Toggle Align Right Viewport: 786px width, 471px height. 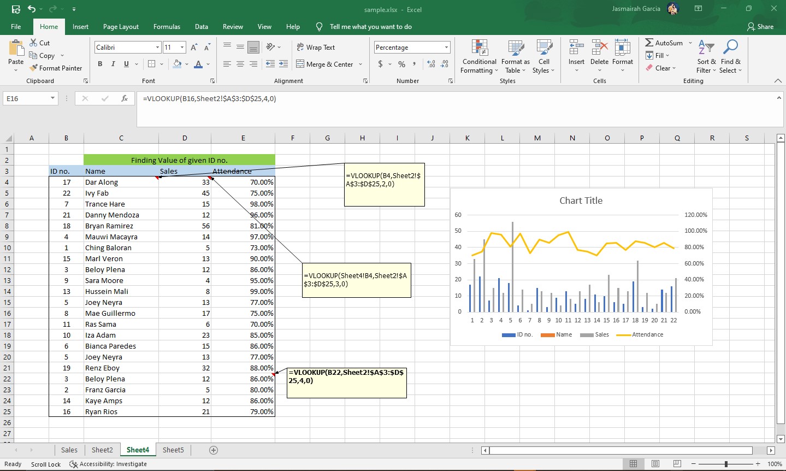[x=253, y=64]
